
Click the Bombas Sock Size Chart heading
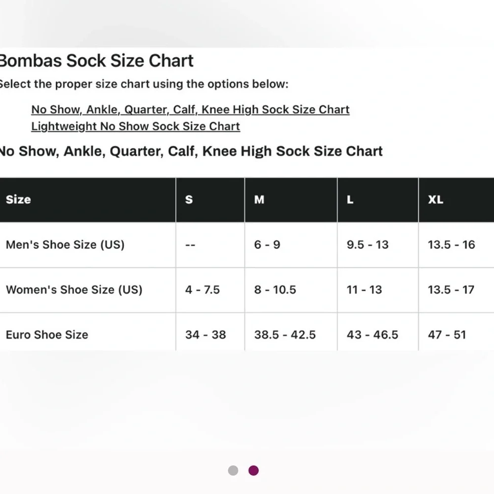point(96,60)
